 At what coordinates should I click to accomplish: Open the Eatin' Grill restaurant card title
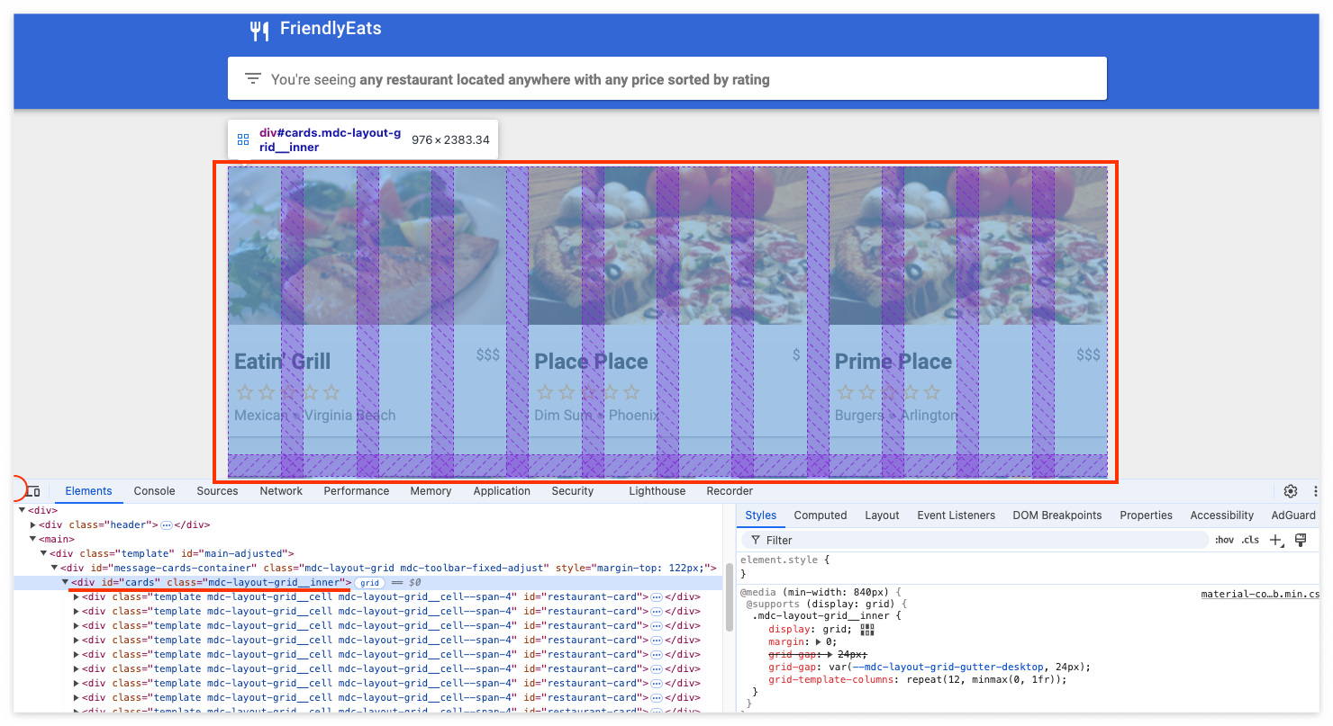(x=283, y=362)
